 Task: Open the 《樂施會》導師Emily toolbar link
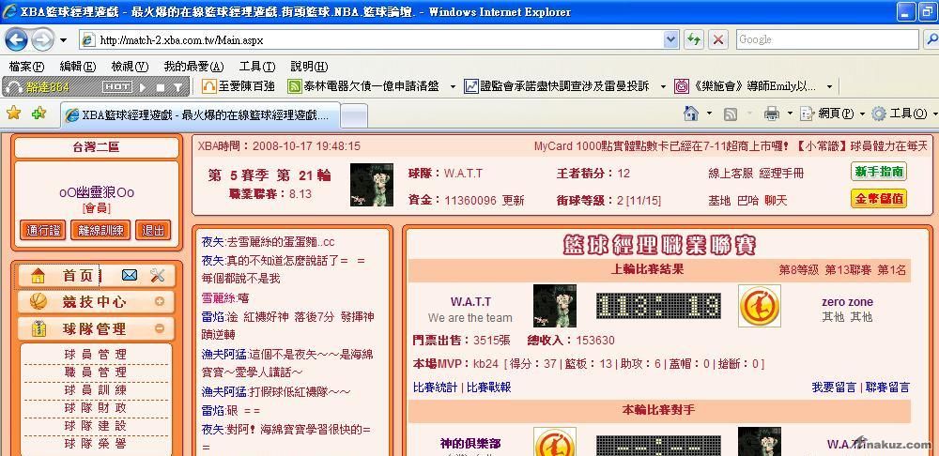(x=746, y=86)
